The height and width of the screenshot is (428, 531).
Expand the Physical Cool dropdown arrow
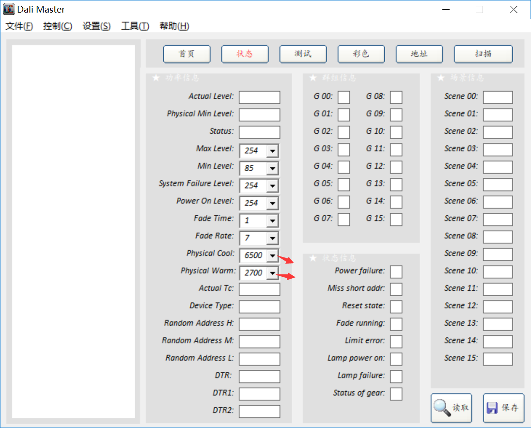click(272, 255)
